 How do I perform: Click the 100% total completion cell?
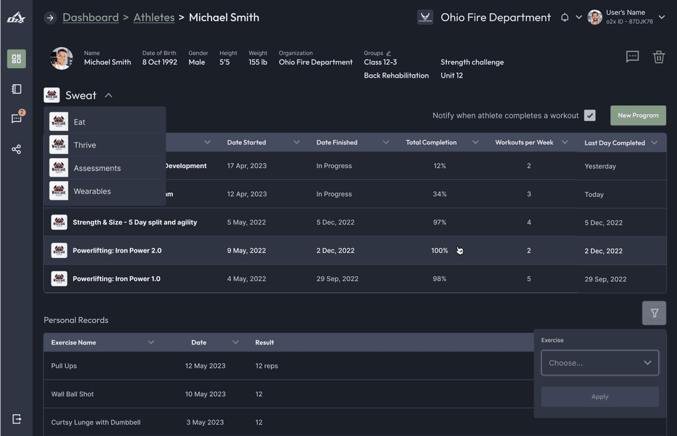pyautogui.click(x=440, y=251)
